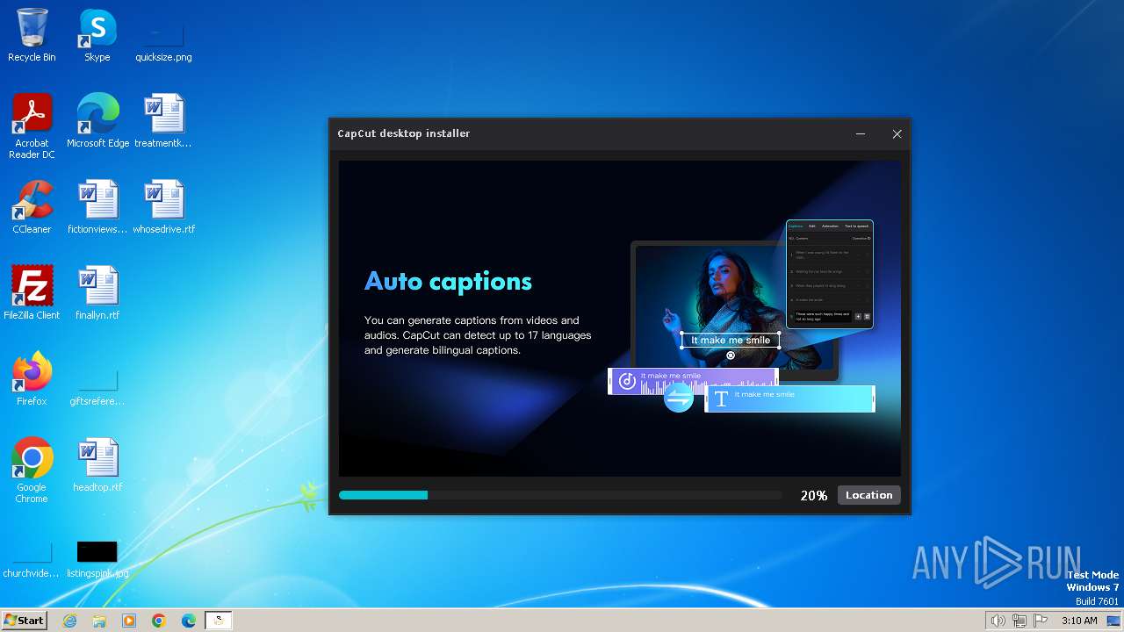Screen dimensions: 1124x632
Task: Open Edge from the taskbar
Action: (189, 621)
